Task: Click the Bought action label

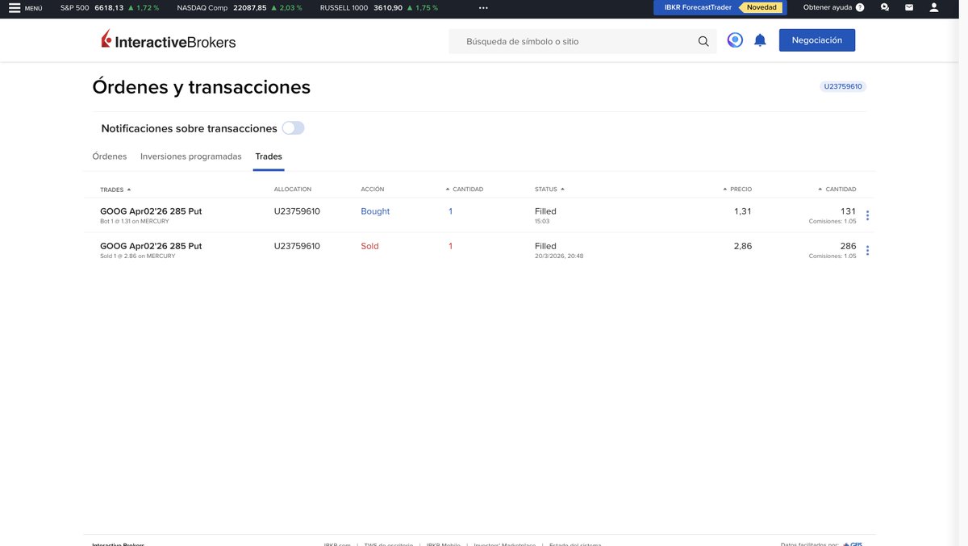Action: [375, 211]
